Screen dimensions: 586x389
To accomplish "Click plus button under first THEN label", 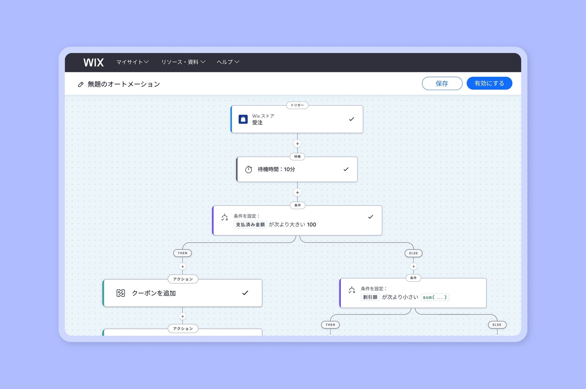I will [182, 266].
